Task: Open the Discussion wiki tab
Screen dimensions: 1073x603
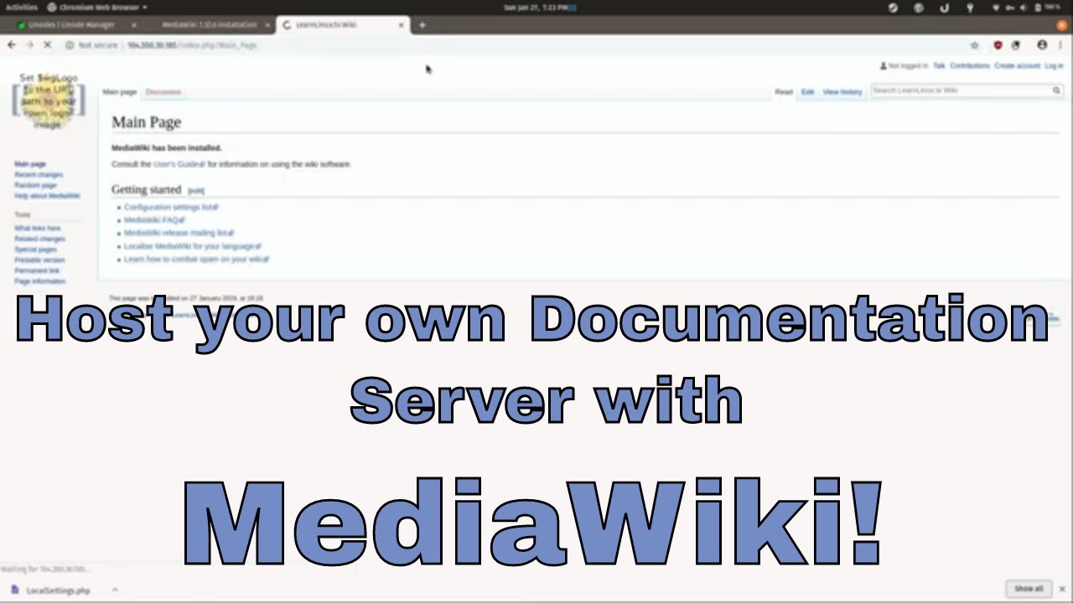Action: click(x=163, y=92)
